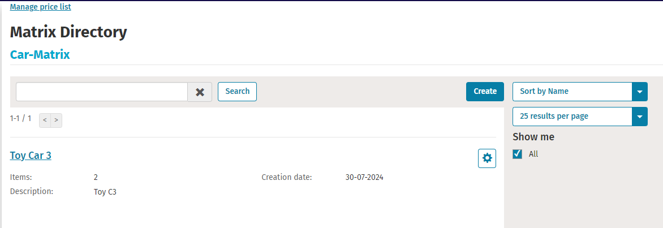Expand the Sort by Name dropdown arrow
663x228 pixels.
pos(640,91)
